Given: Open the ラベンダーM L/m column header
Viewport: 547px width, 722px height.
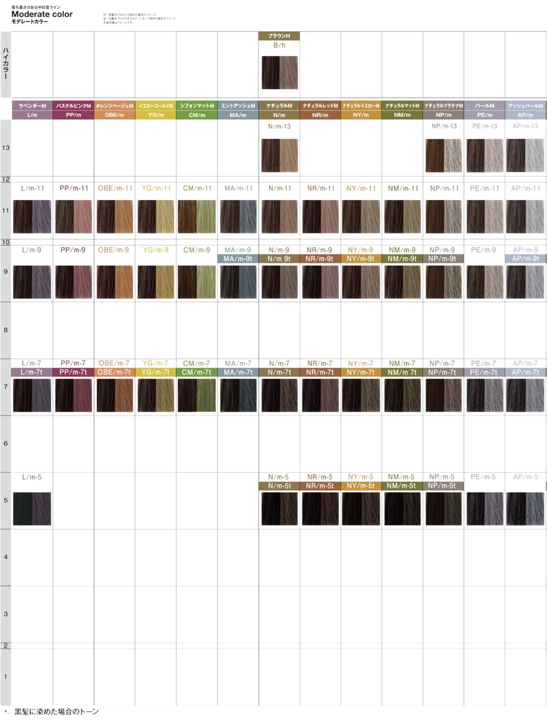Looking at the screenshot, I should coord(32,110).
